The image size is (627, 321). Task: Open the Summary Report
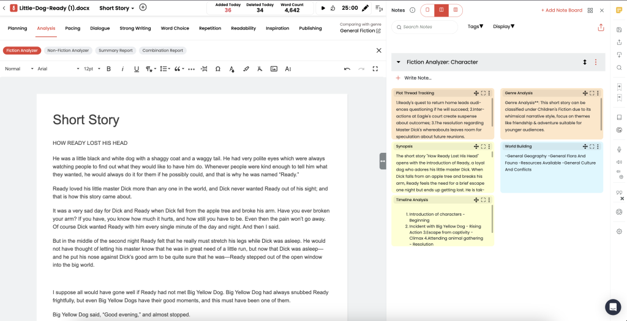coord(116,51)
